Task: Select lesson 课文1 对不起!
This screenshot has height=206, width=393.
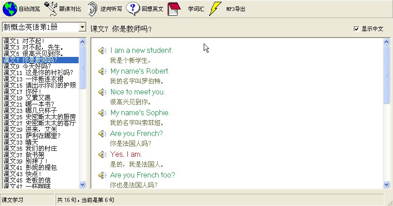Action: coord(41,41)
